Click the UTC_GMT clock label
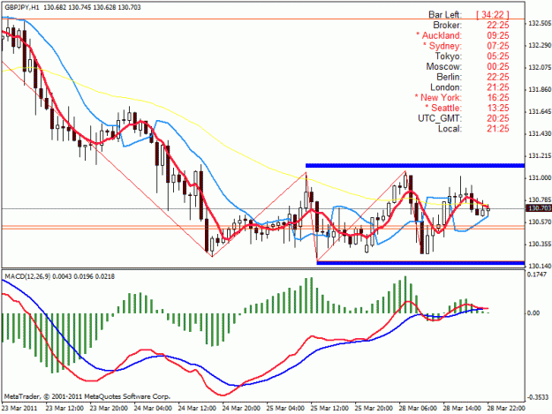552x414 pixels. pyautogui.click(x=440, y=118)
